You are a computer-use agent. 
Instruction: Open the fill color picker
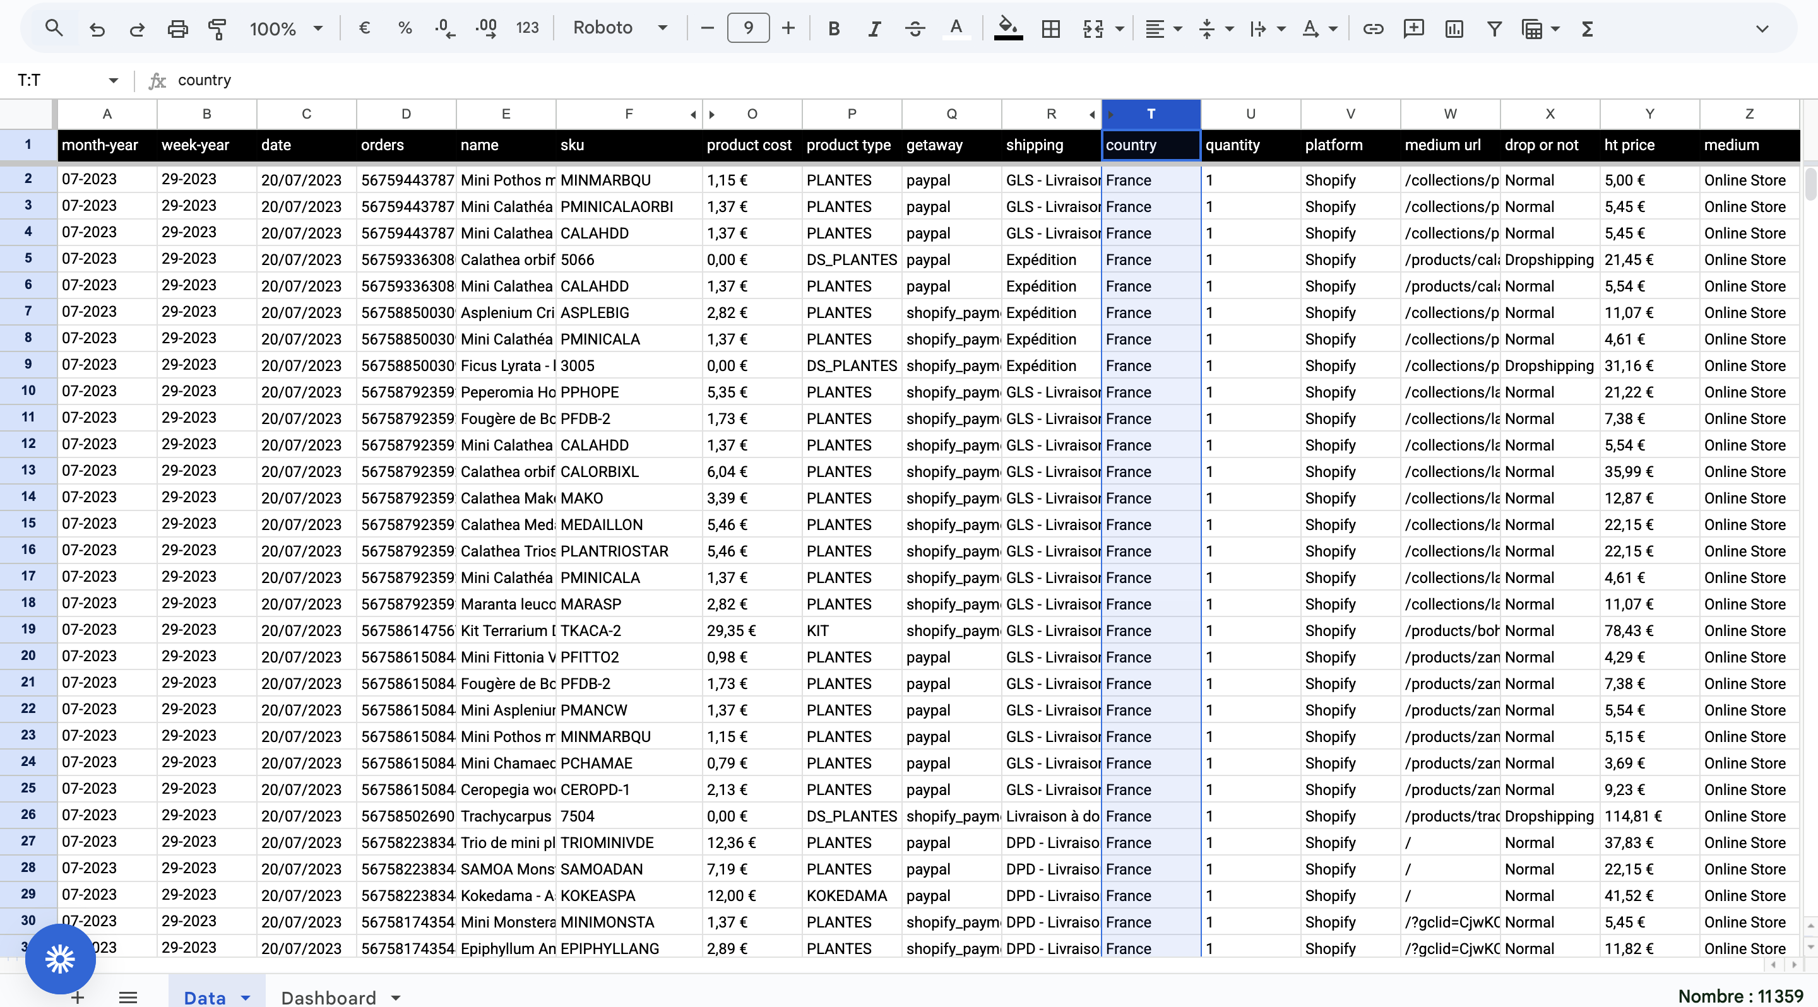click(1009, 29)
